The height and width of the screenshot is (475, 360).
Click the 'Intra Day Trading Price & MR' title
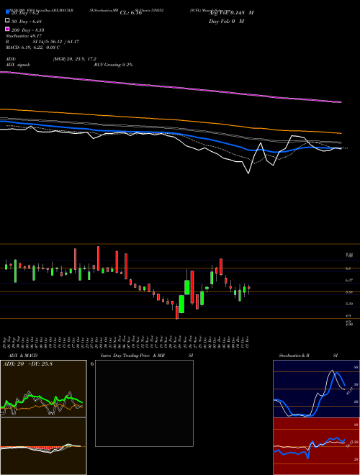pyautogui.click(x=132, y=356)
